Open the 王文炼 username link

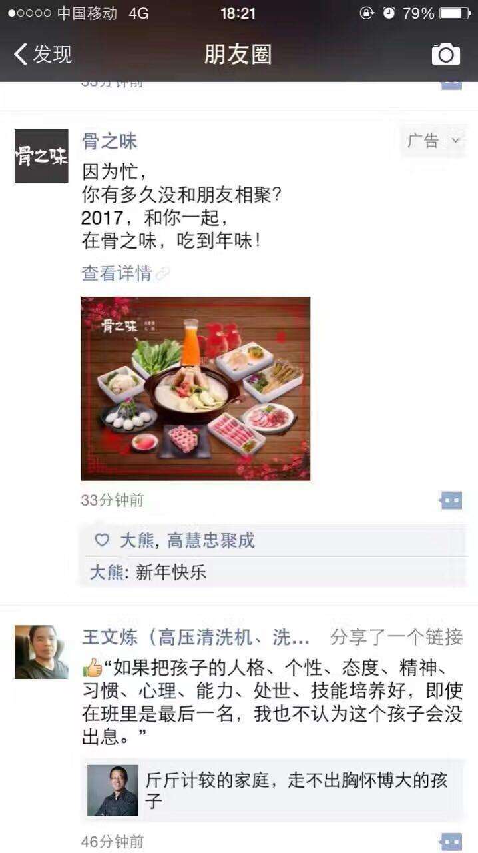tap(195, 637)
